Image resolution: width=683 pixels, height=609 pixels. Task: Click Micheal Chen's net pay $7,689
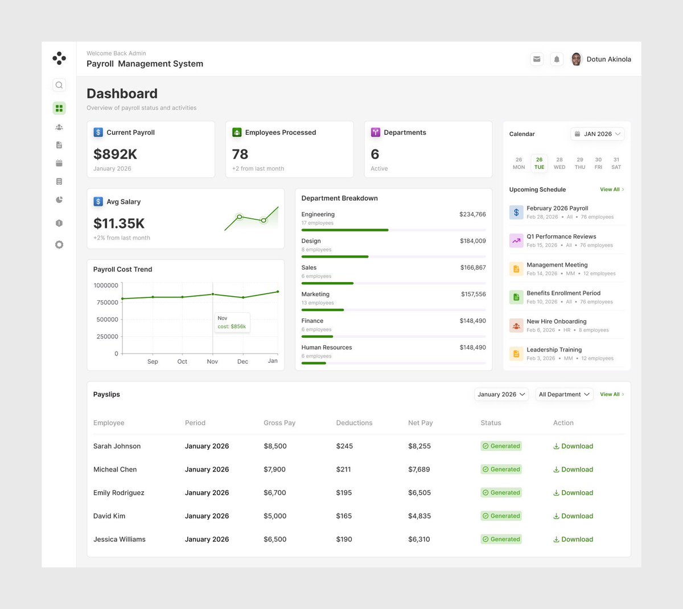tap(419, 470)
